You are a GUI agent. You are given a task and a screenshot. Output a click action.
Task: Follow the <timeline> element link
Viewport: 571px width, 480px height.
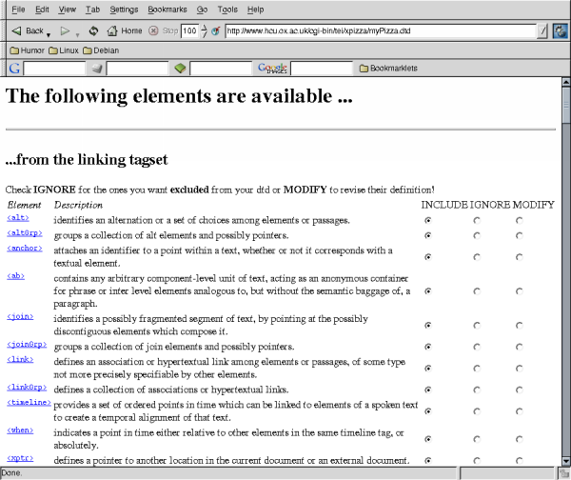coord(29,402)
